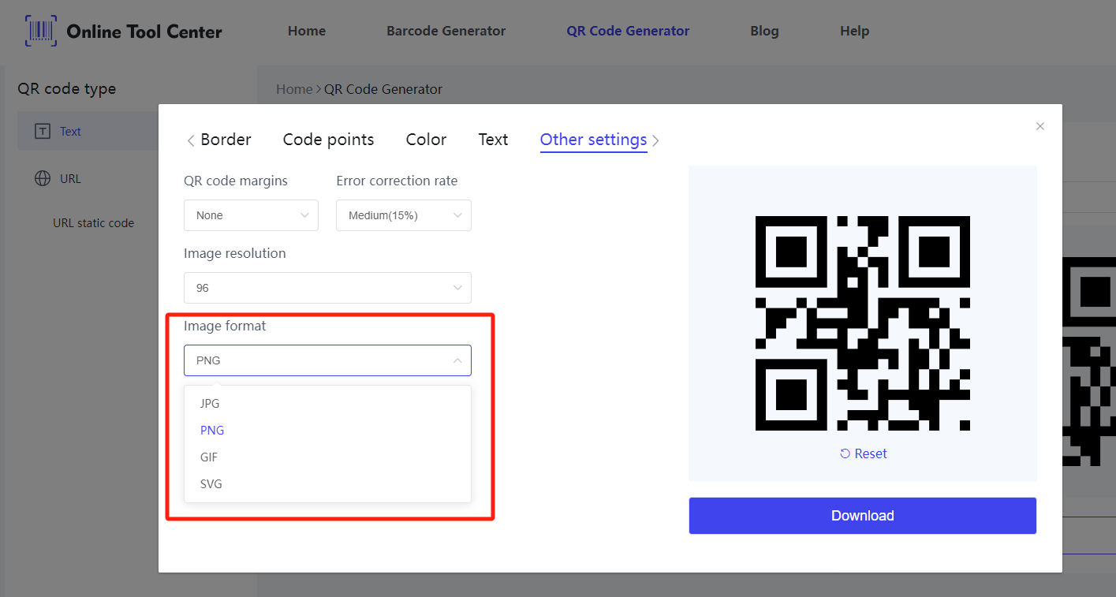
Task: Open QR Code Generator in the top navigation
Action: (628, 31)
